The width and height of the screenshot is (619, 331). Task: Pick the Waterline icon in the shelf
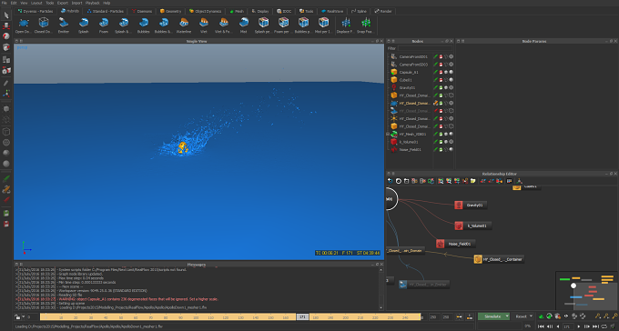click(x=184, y=25)
